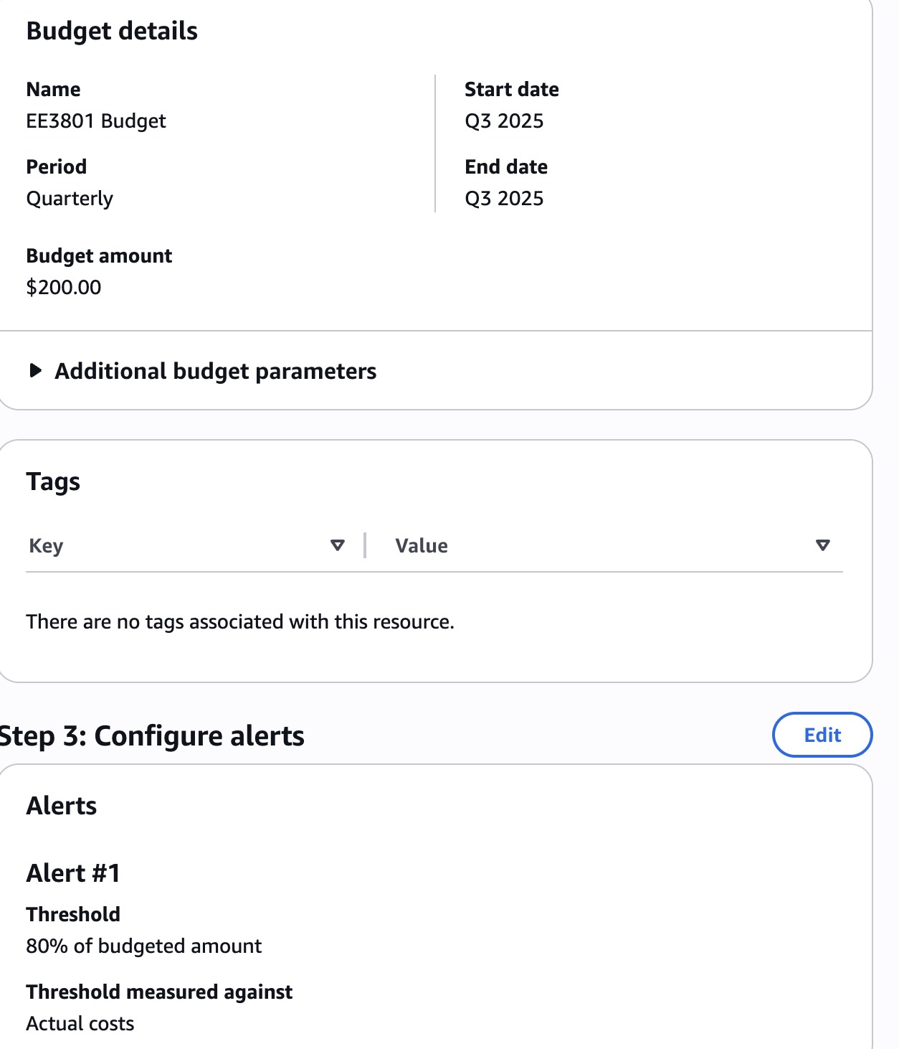Click Q3 2025 under Start date
Viewport: 899px width, 1049px height.
click(x=504, y=121)
